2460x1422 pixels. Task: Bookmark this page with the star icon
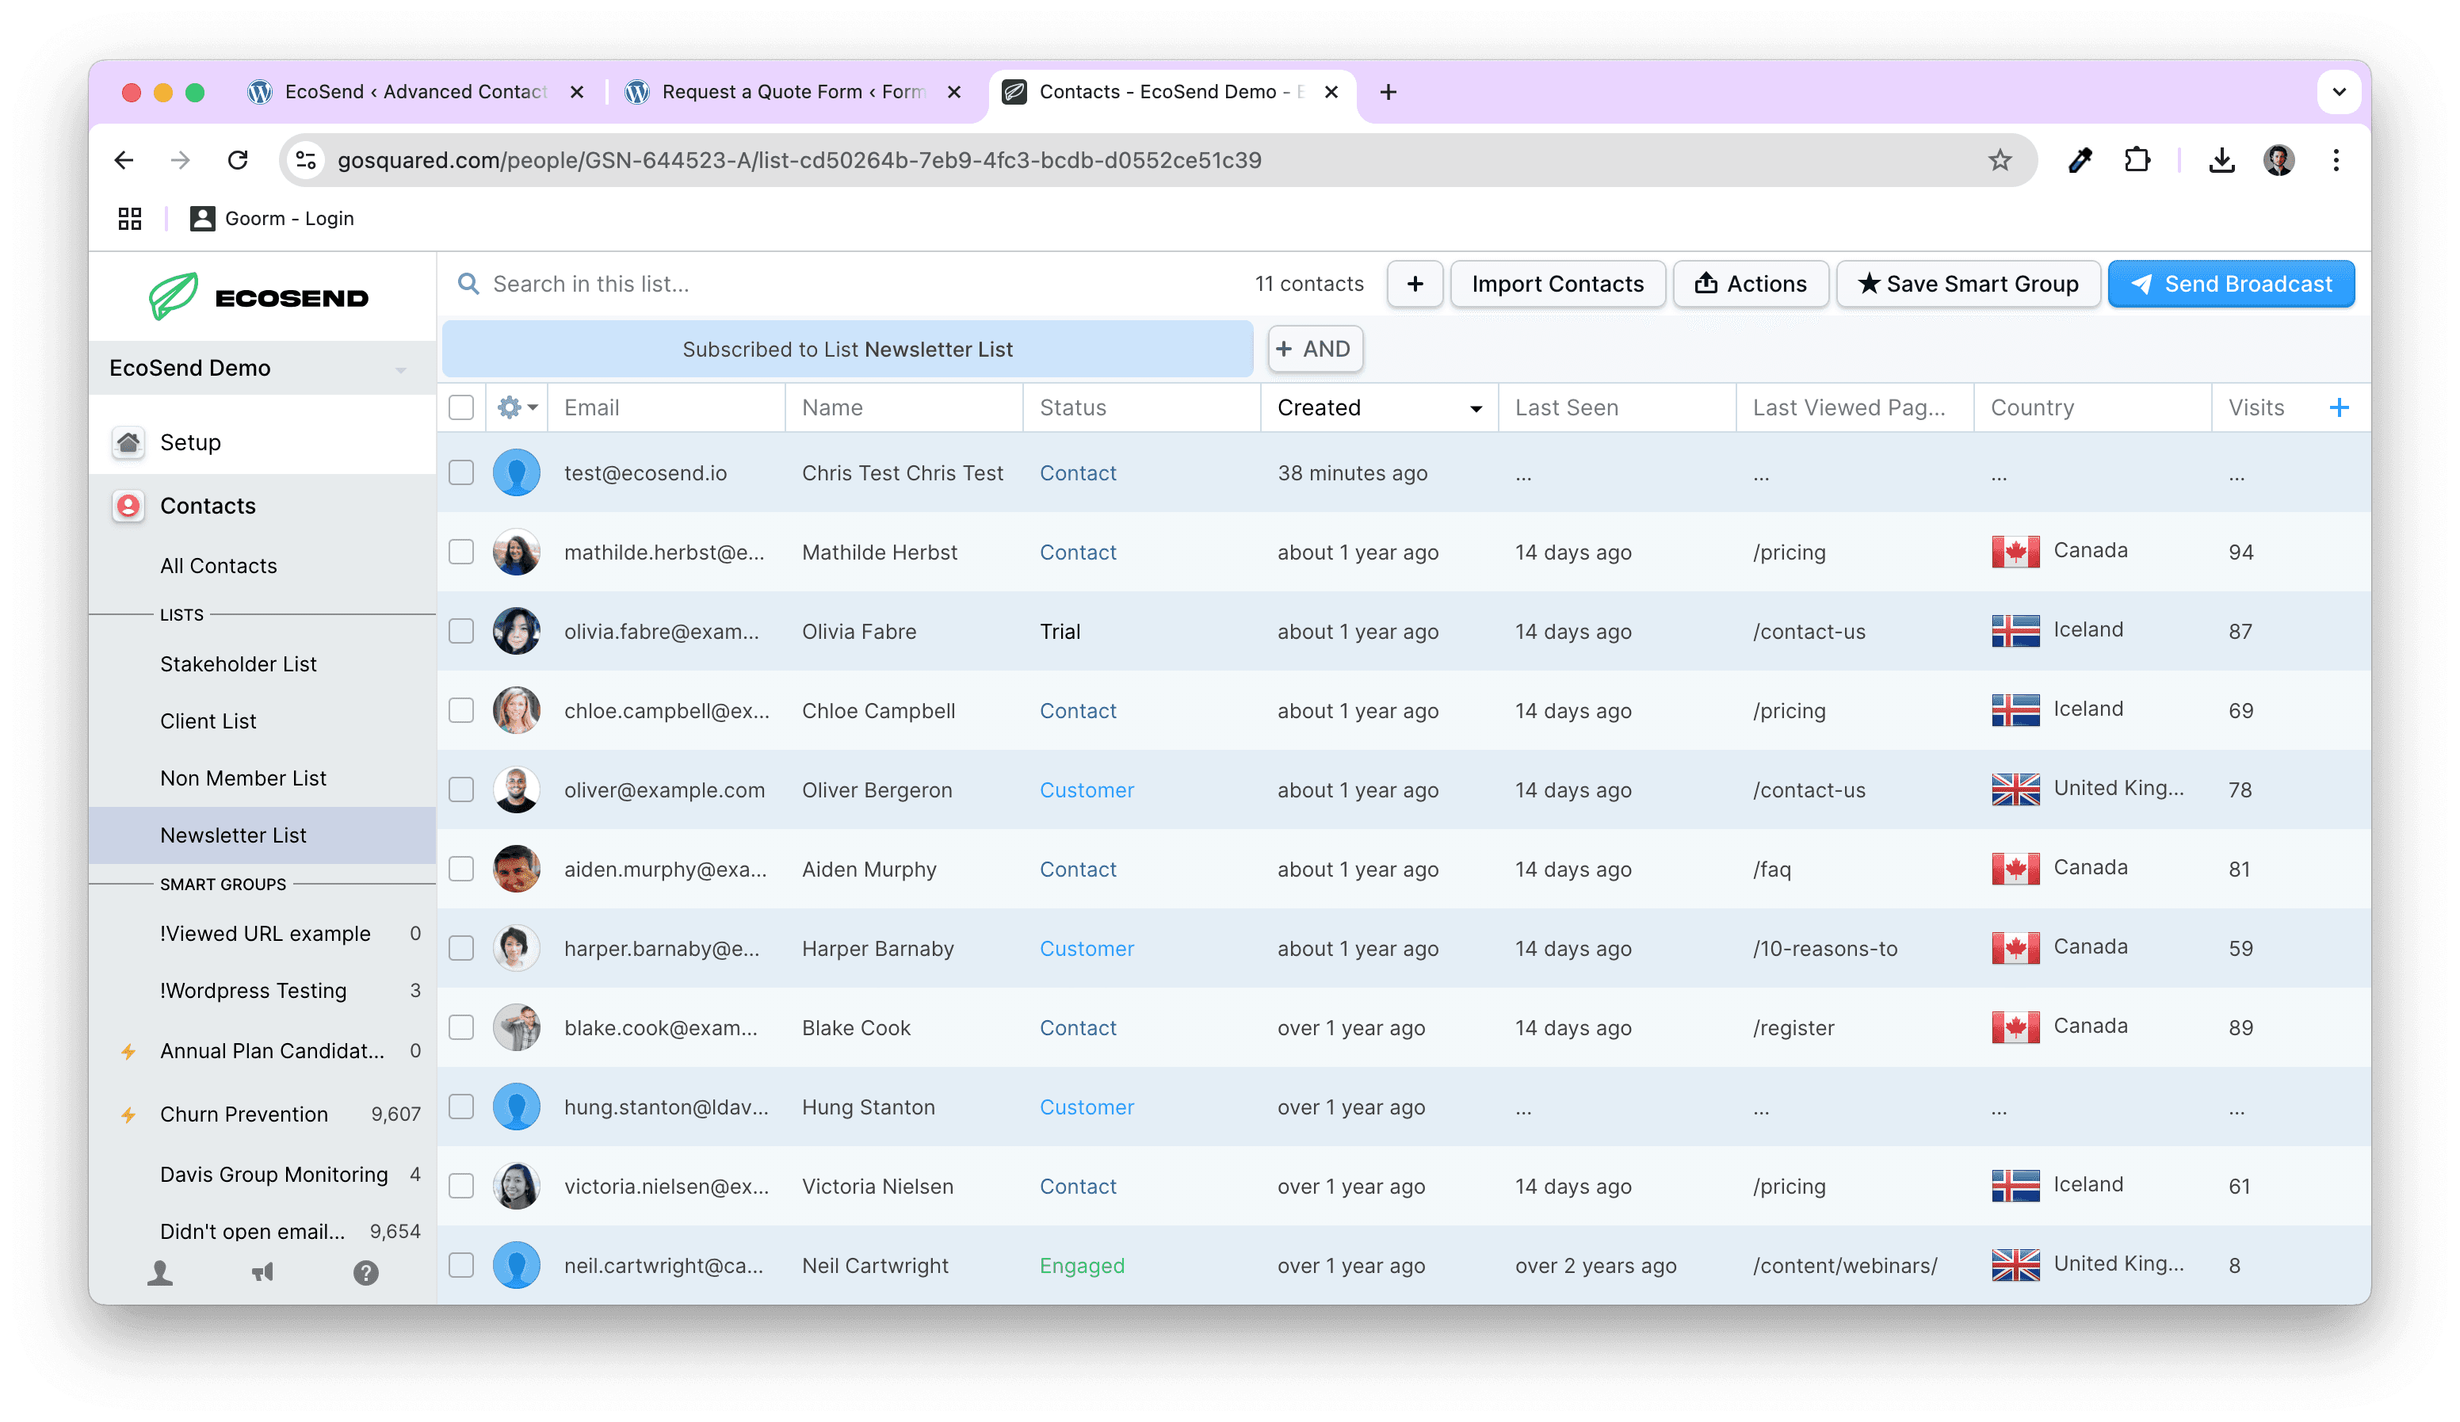pyautogui.click(x=2000, y=160)
